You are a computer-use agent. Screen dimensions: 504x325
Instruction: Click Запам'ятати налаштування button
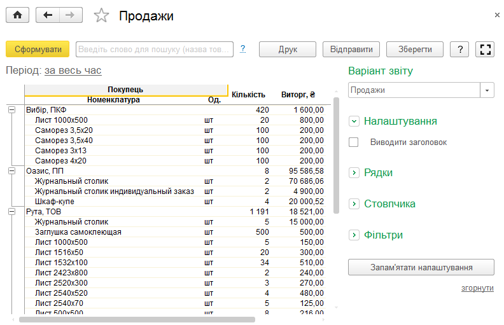[421, 267]
